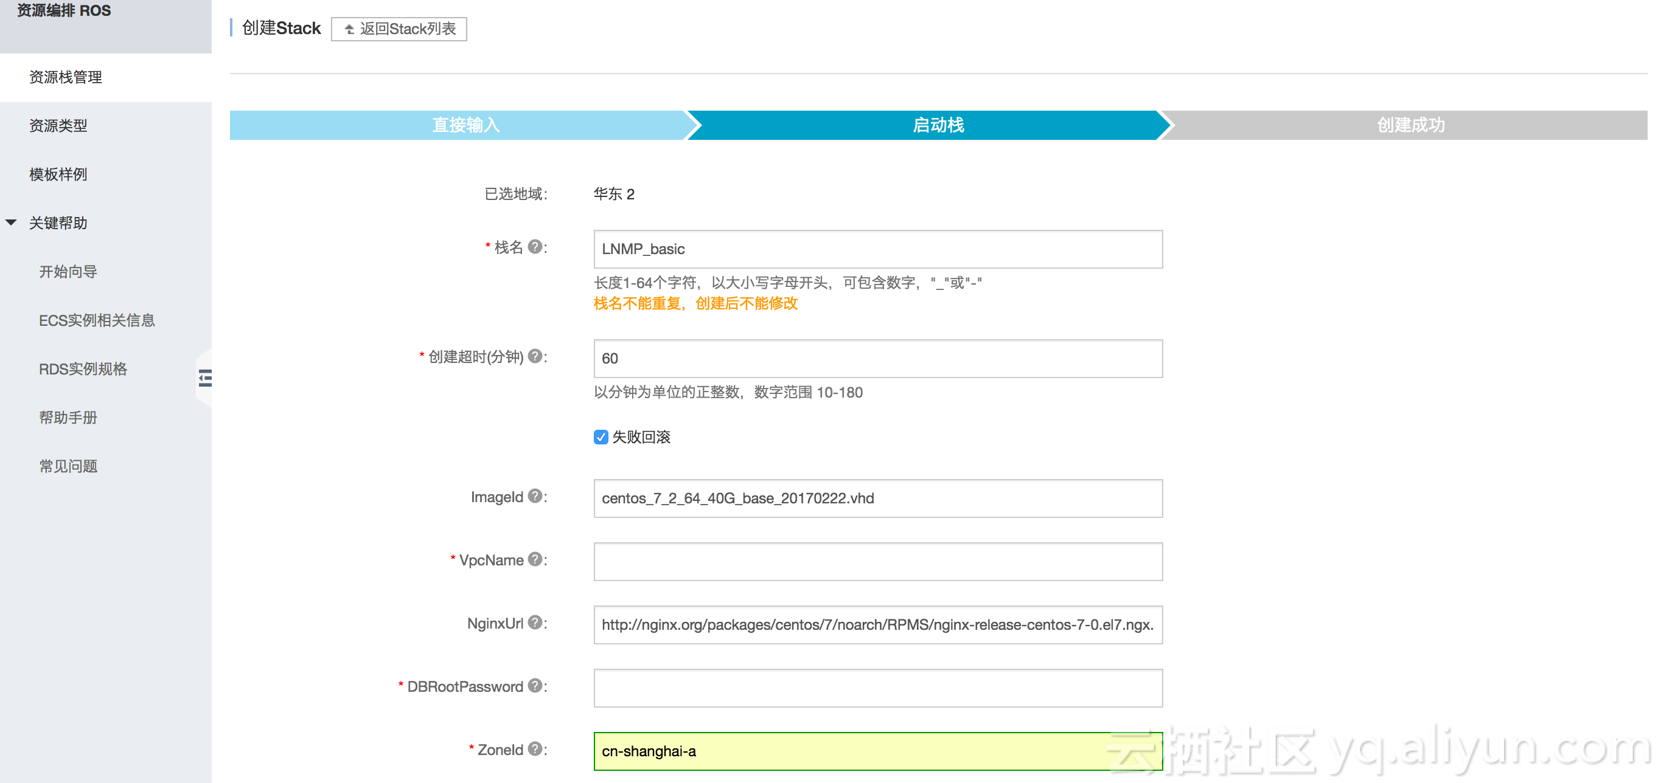Click the help icon beside VpcName
The image size is (1661, 783).
pyautogui.click(x=535, y=559)
